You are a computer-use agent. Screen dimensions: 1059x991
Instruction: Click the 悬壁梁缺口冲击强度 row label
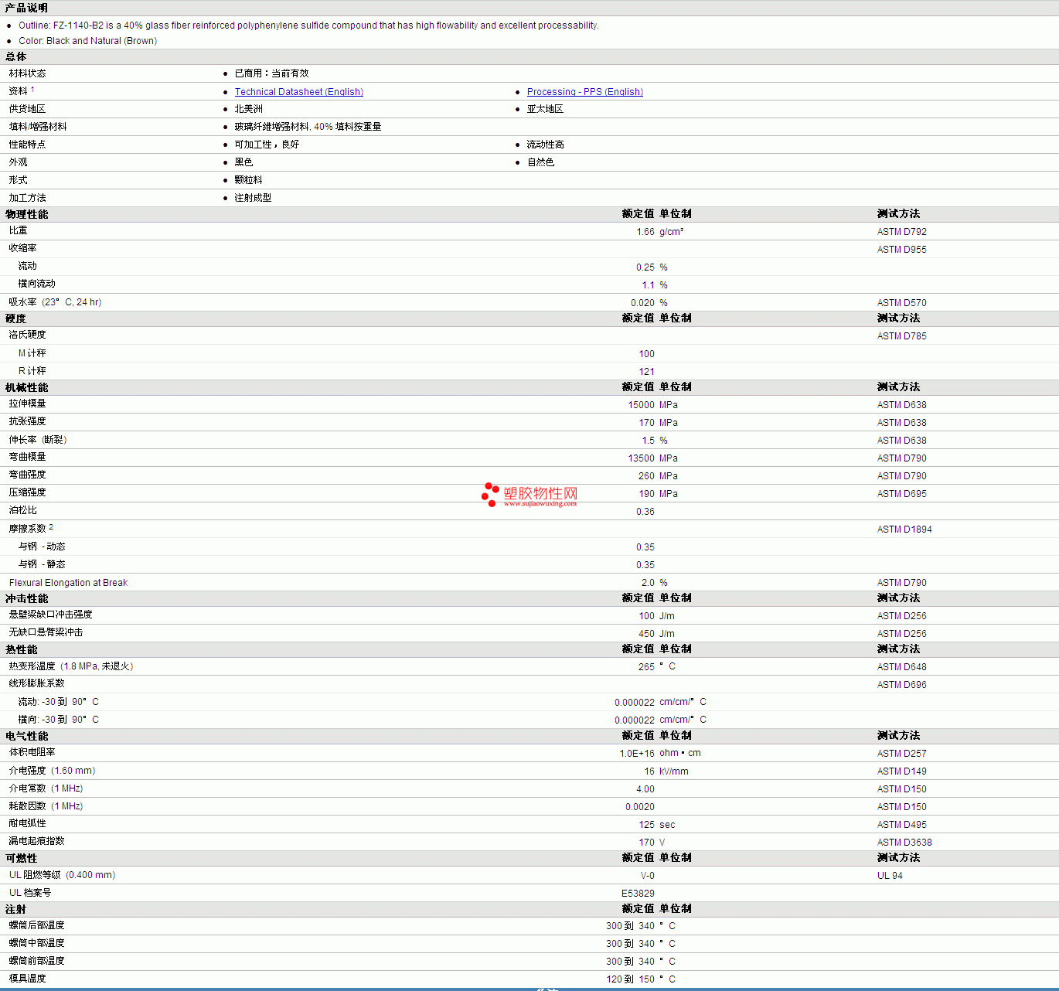(50, 615)
